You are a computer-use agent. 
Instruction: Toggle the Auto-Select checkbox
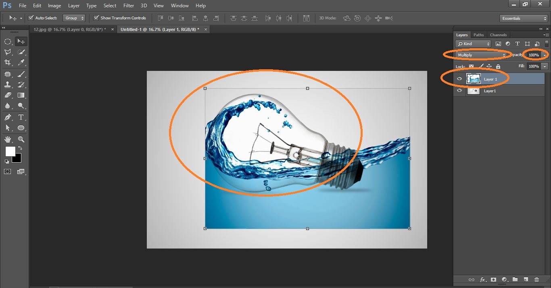[x=31, y=18]
